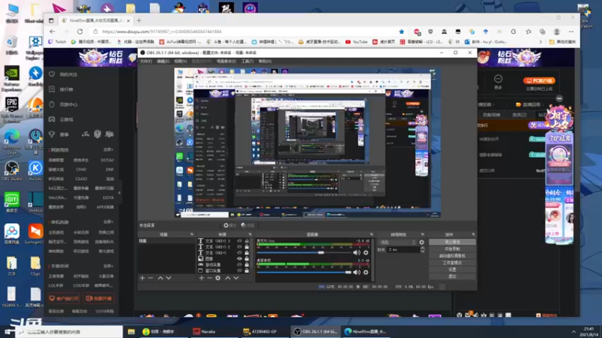Mute the desktop audio track
602x338 pixels.
[357, 272]
